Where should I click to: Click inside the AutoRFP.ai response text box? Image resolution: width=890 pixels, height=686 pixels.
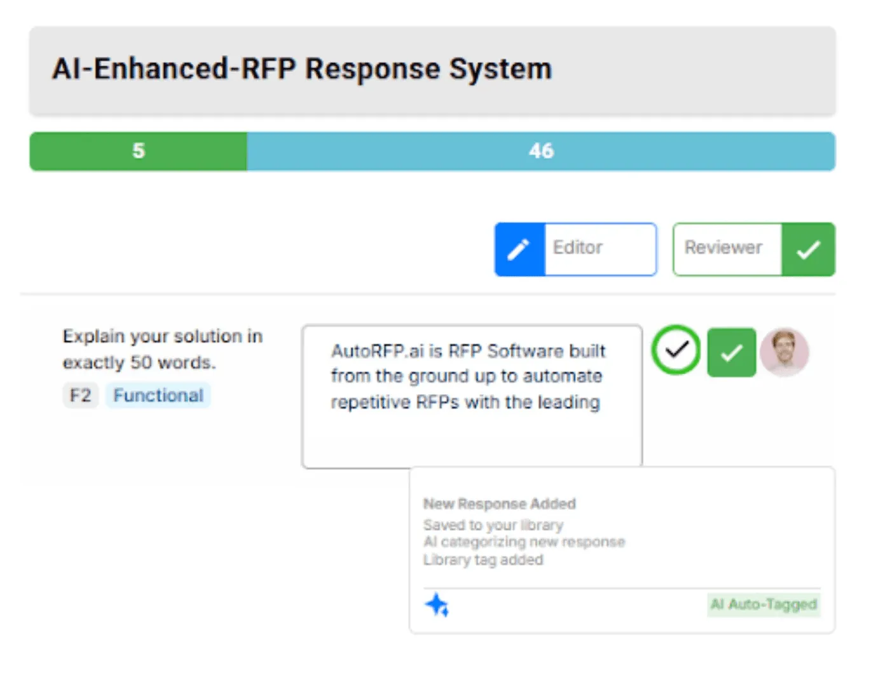pos(472,397)
